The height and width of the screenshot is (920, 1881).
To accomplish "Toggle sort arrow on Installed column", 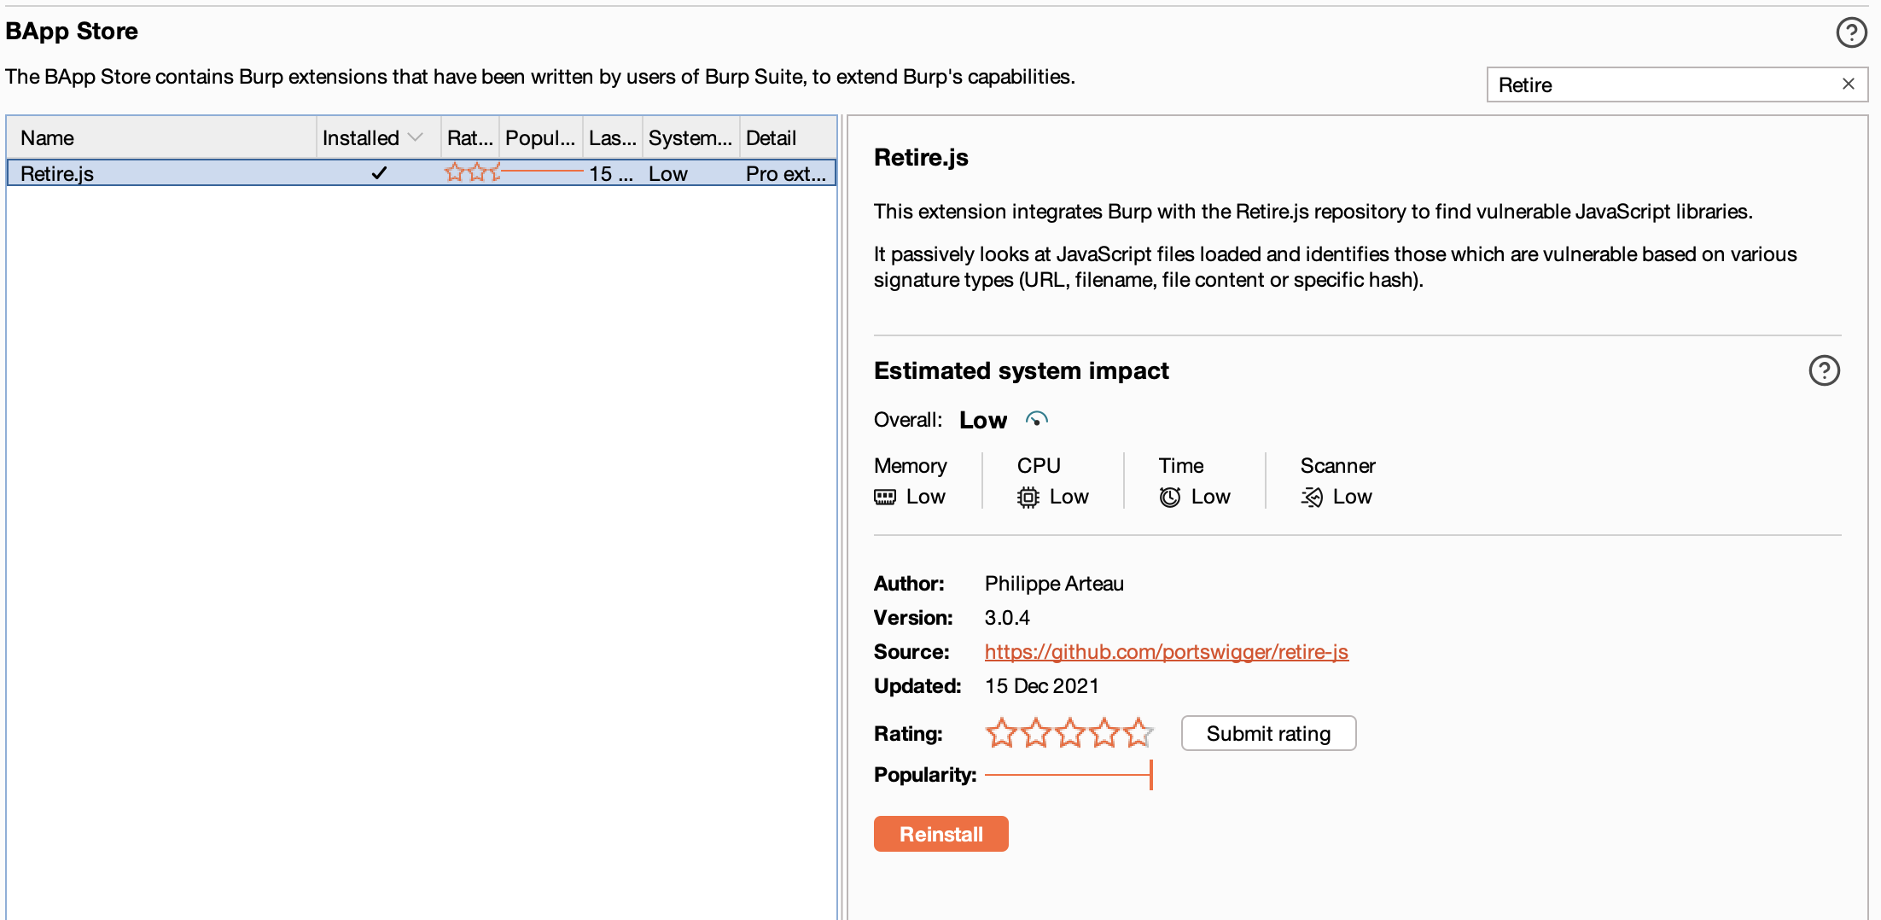I will point(416,137).
